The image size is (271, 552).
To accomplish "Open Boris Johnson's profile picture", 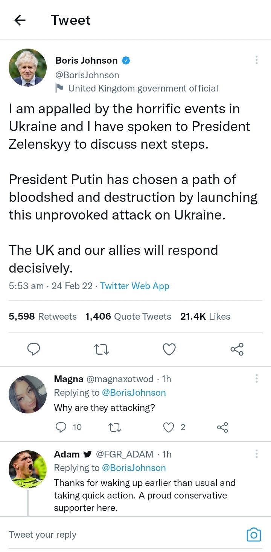I will pyautogui.click(x=28, y=68).
